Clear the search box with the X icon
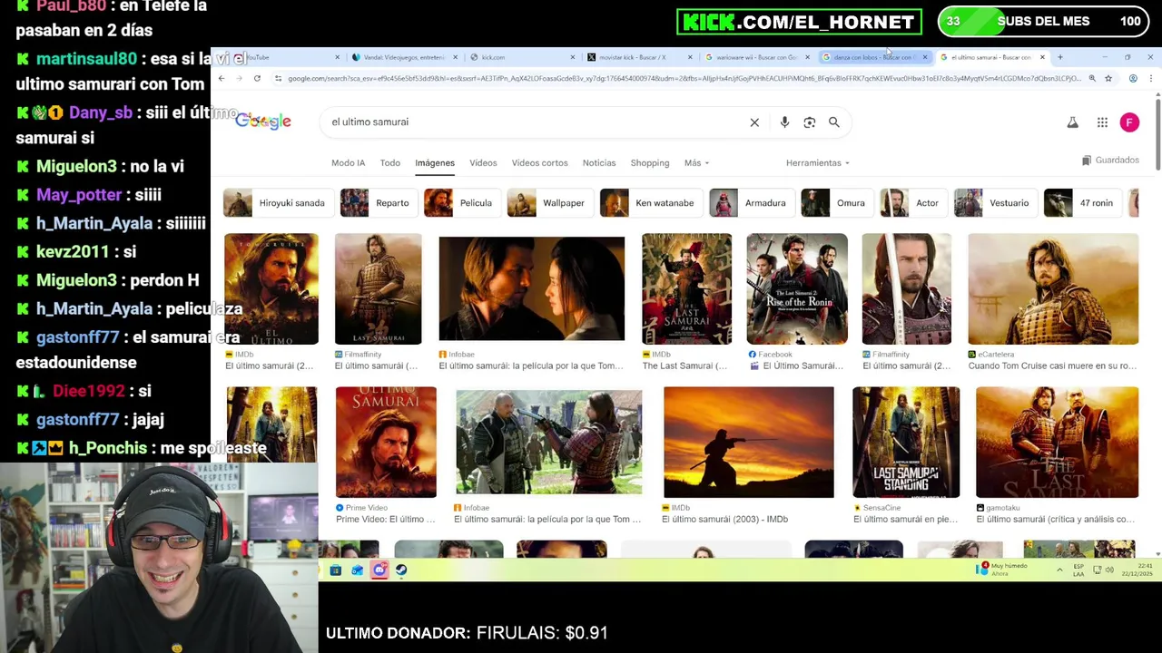Image resolution: width=1162 pixels, height=653 pixels. tap(754, 122)
